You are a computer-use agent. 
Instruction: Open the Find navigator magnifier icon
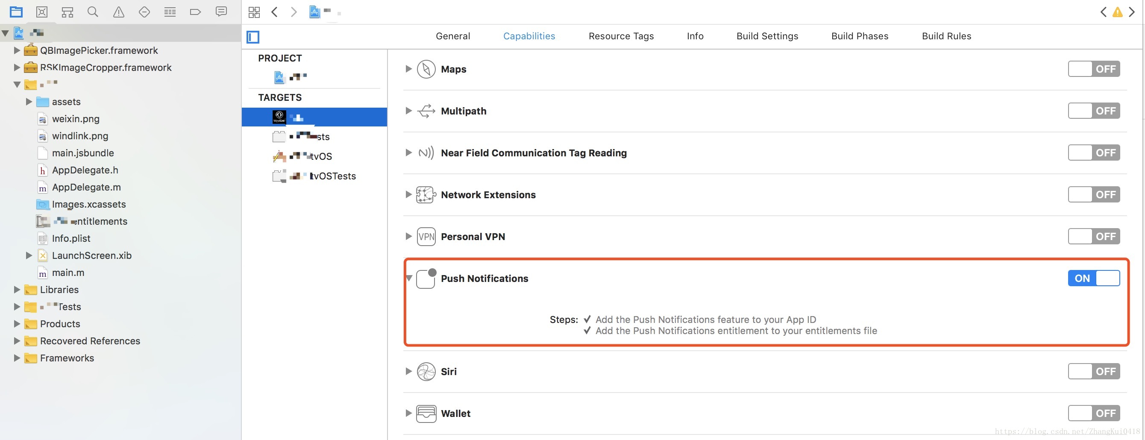(92, 12)
